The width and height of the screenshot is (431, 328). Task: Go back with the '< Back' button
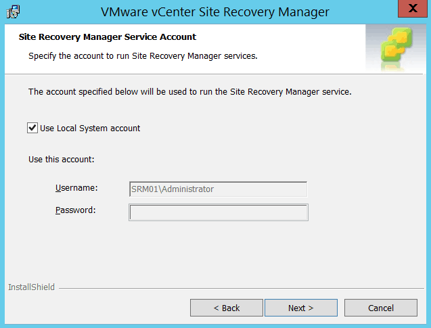click(226, 308)
